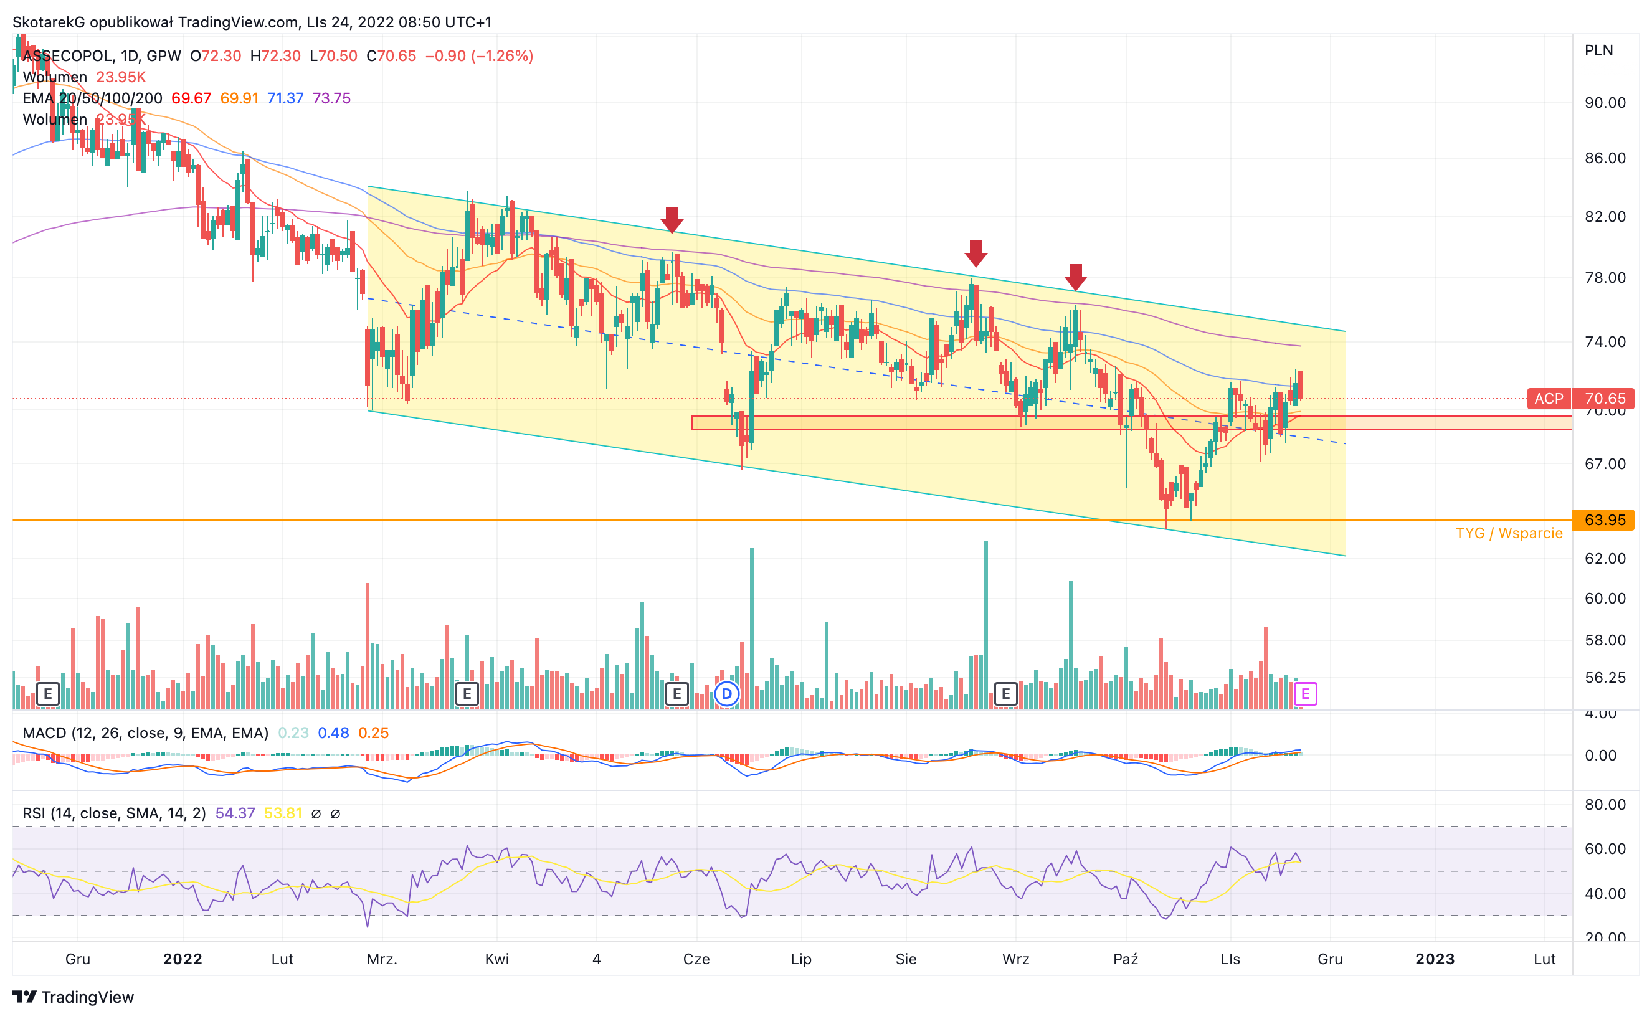The height and width of the screenshot is (1019, 1652).
Task: Click the ACP price label 70.65
Action: point(1580,398)
